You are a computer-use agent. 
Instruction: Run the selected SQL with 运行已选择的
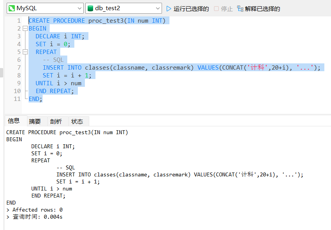(x=187, y=9)
